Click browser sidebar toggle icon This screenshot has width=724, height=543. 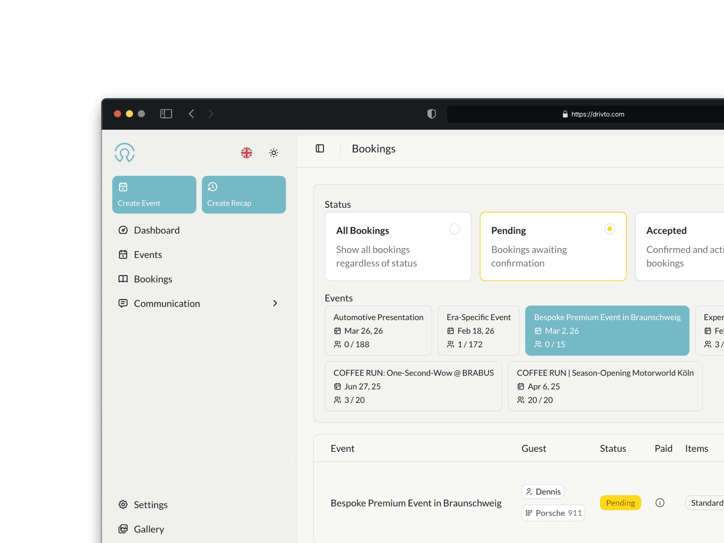(x=166, y=114)
